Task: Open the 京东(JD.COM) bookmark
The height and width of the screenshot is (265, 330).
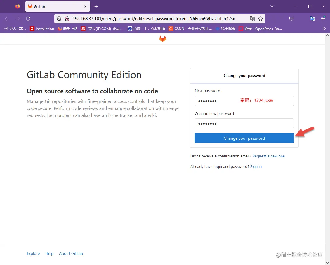Action: coord(102,29)
